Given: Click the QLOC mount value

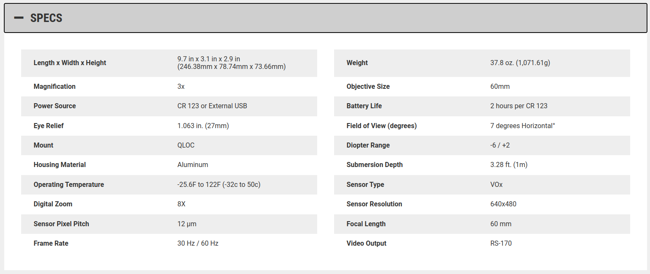Looking at the screenshot, I should point(186,145).
